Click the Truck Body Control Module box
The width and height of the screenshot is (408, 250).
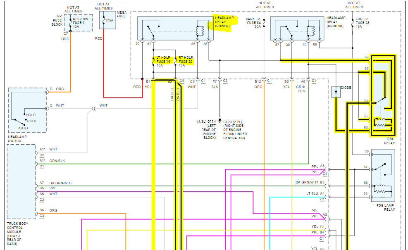[21, 181]
